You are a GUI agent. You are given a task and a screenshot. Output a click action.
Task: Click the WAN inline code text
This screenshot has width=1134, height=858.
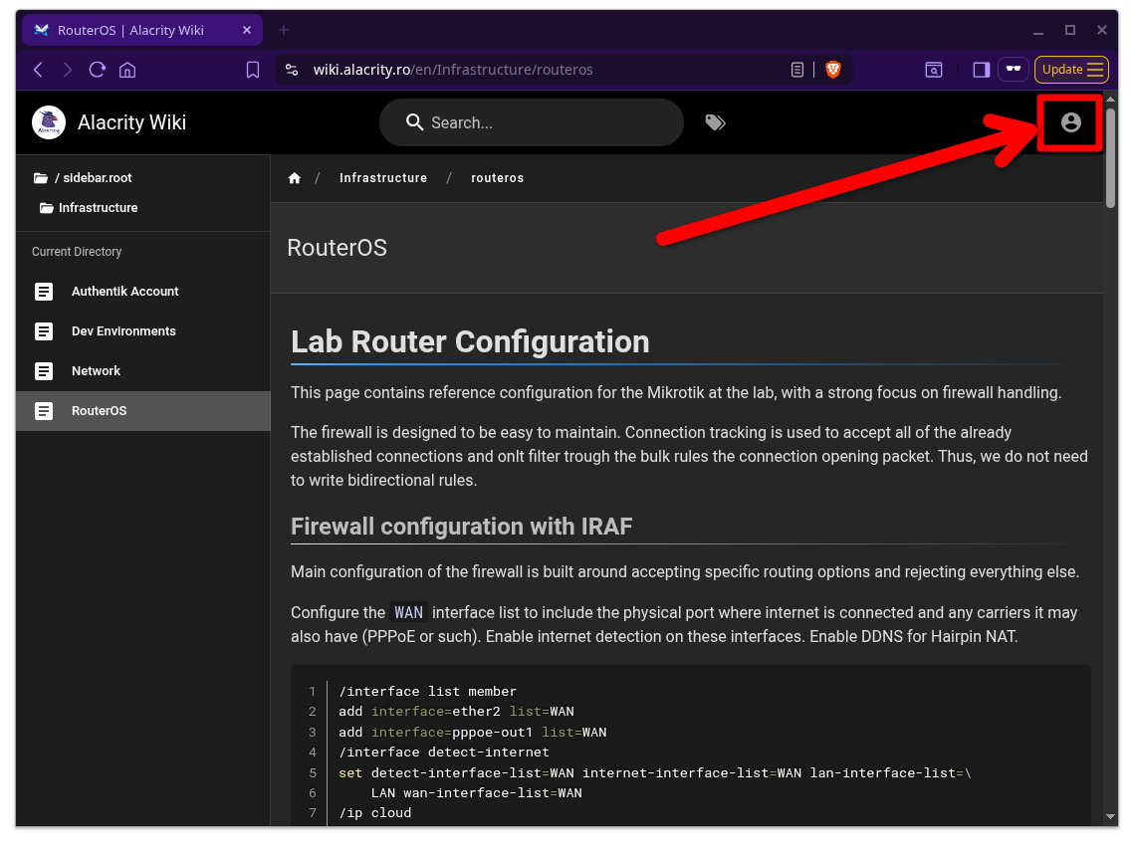[408, 612]
